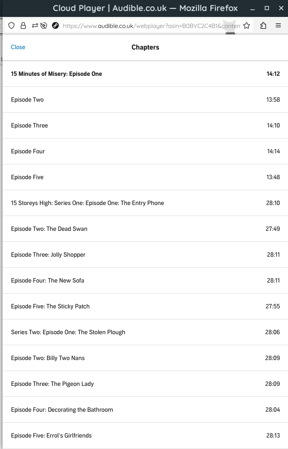
Task: Click the padlock connection security icon
Action: [x=23, y=25]
